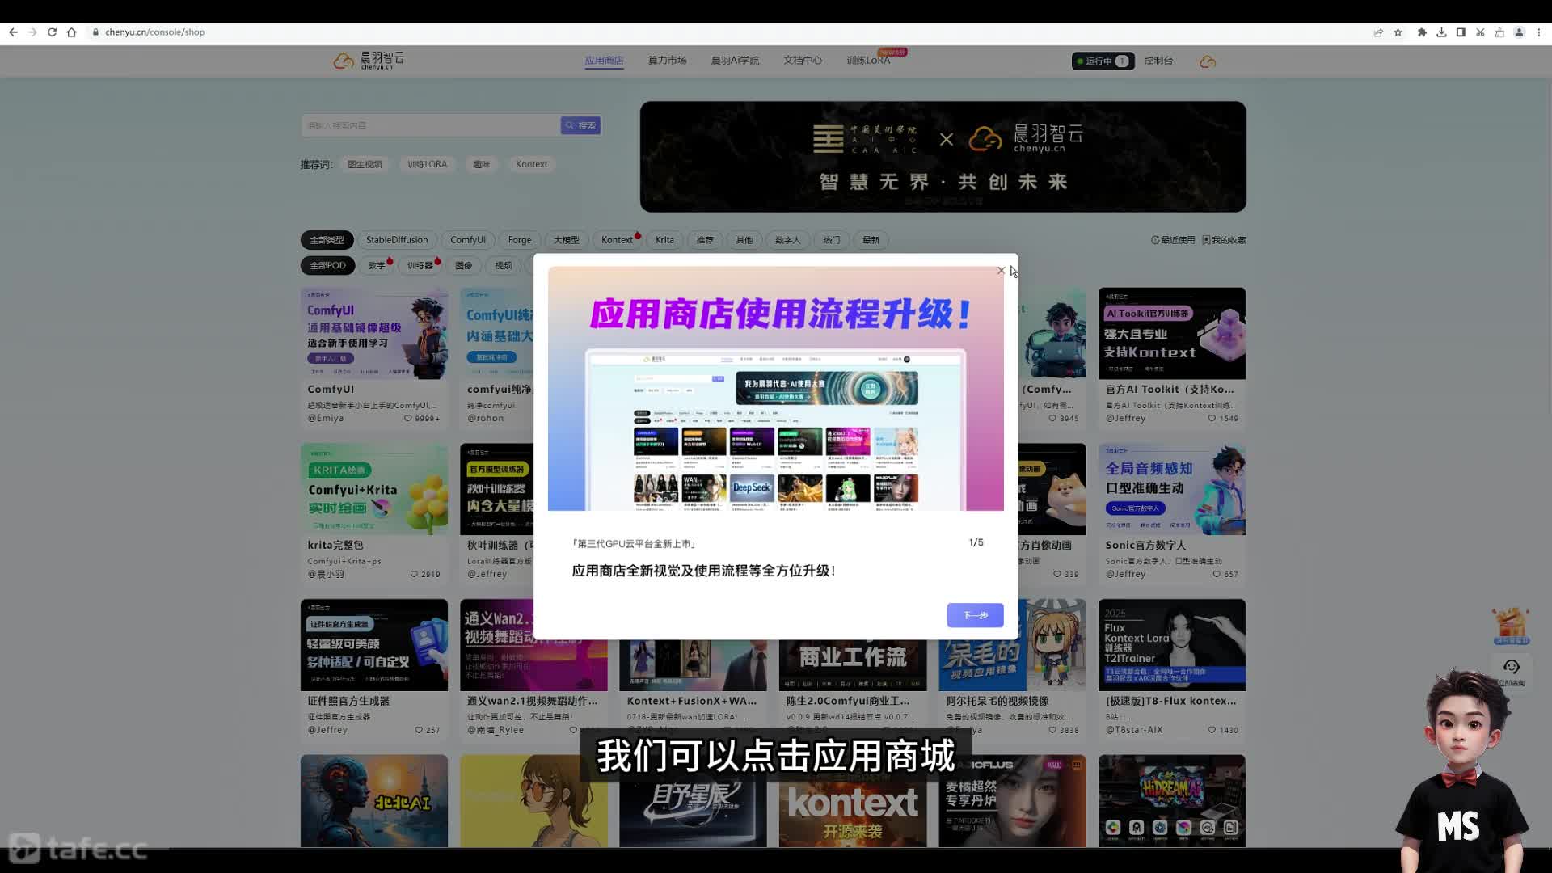Like the T8-Flux kontext heart icon showing 1430
The image size is (1552, 873).
tap(1212, 730)
